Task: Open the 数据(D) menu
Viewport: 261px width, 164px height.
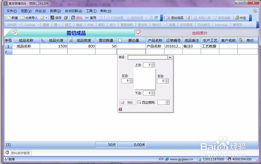Action: [x=55, y=11]
